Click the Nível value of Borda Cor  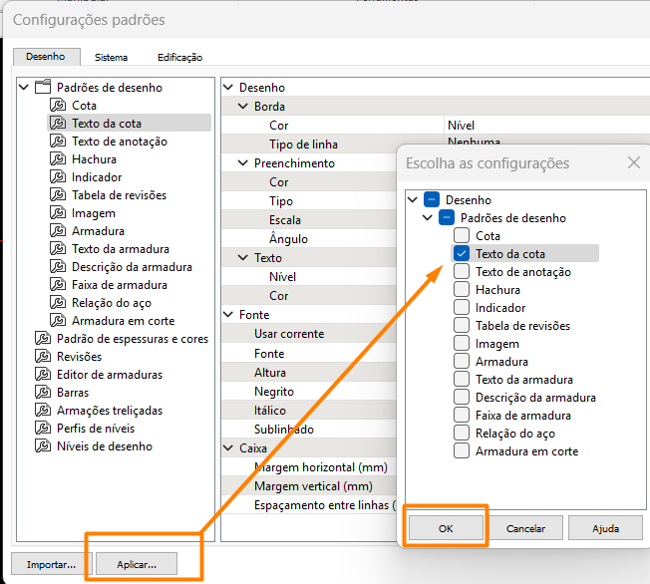[x=461, y=126]
